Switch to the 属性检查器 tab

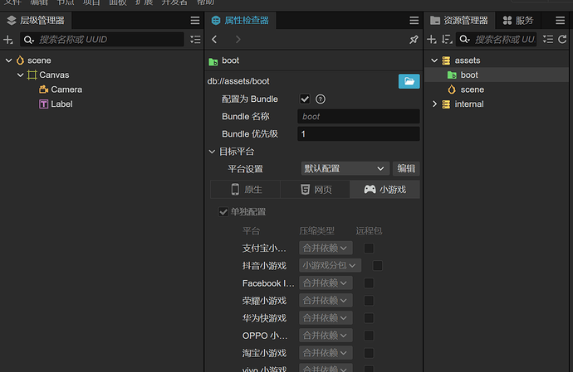pyautogui.click(x=241, y=21)
